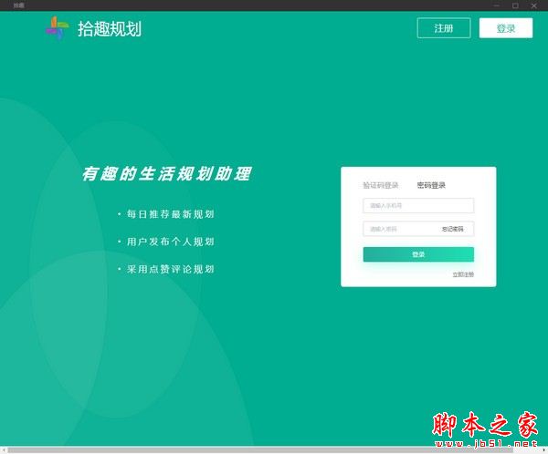Click the 拾趣规划 colorful logo icon
Viewport: 548px width, 454px height.
(x=57, y=28)
